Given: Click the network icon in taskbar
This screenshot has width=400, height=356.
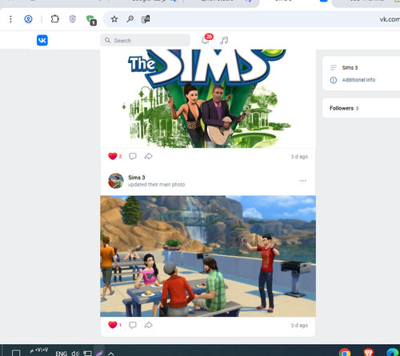Looking at the screenshot, I should (87, 354).
